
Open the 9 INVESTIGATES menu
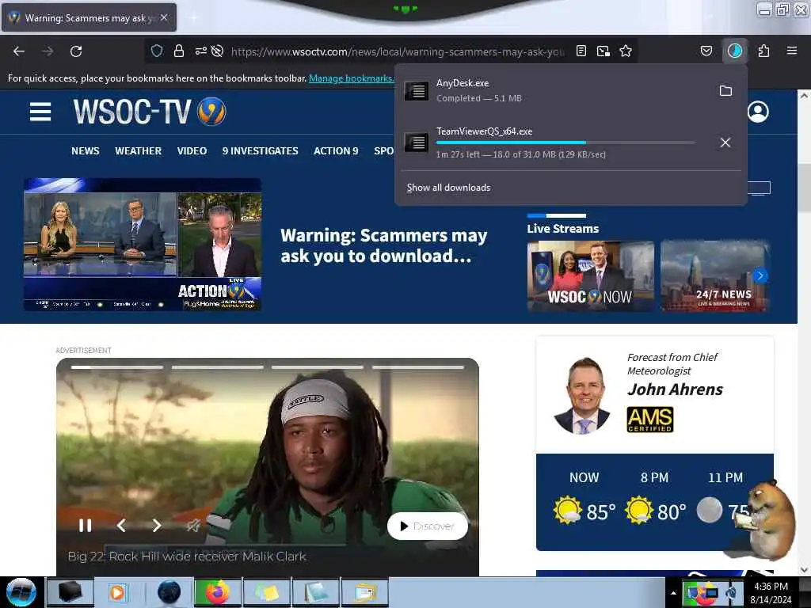point(260,151)
